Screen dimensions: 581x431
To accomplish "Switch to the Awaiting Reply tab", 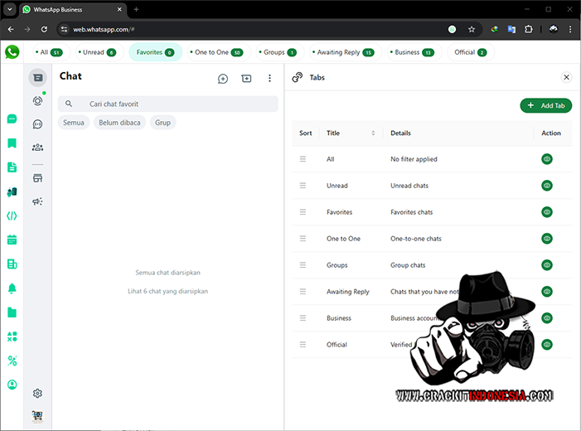I will click(x=345, y=52).
